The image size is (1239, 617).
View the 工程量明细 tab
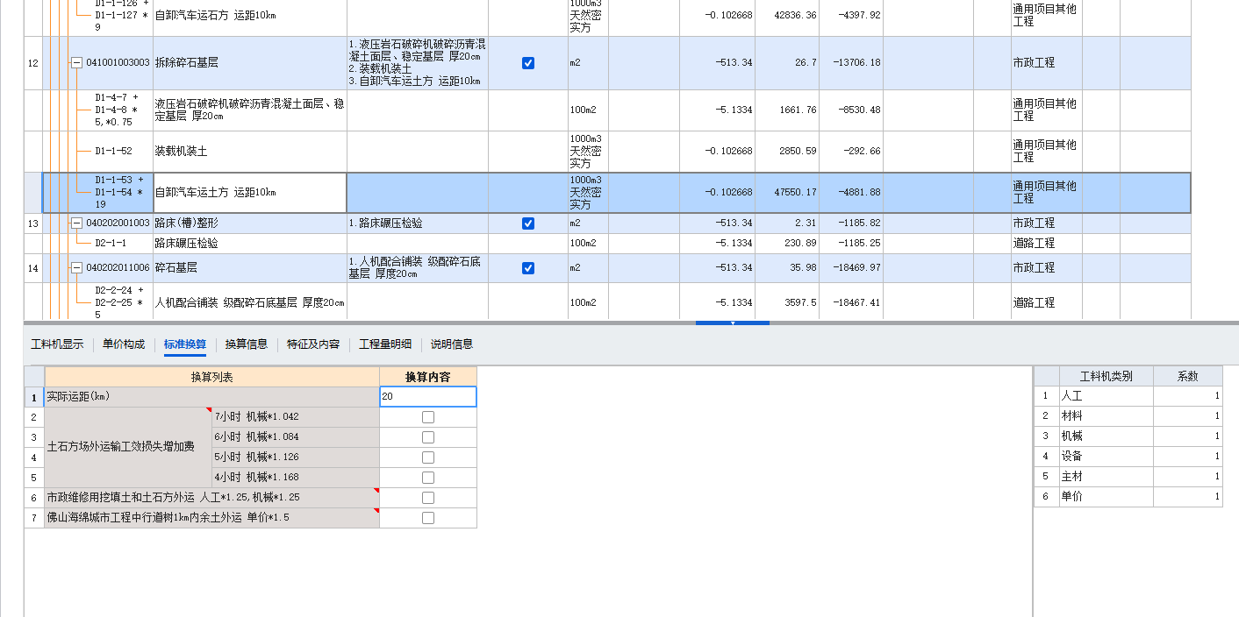(384, 344)
